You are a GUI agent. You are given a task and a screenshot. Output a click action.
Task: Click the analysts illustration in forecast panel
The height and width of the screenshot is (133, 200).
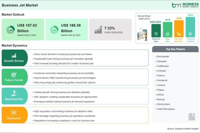(142, 35)
